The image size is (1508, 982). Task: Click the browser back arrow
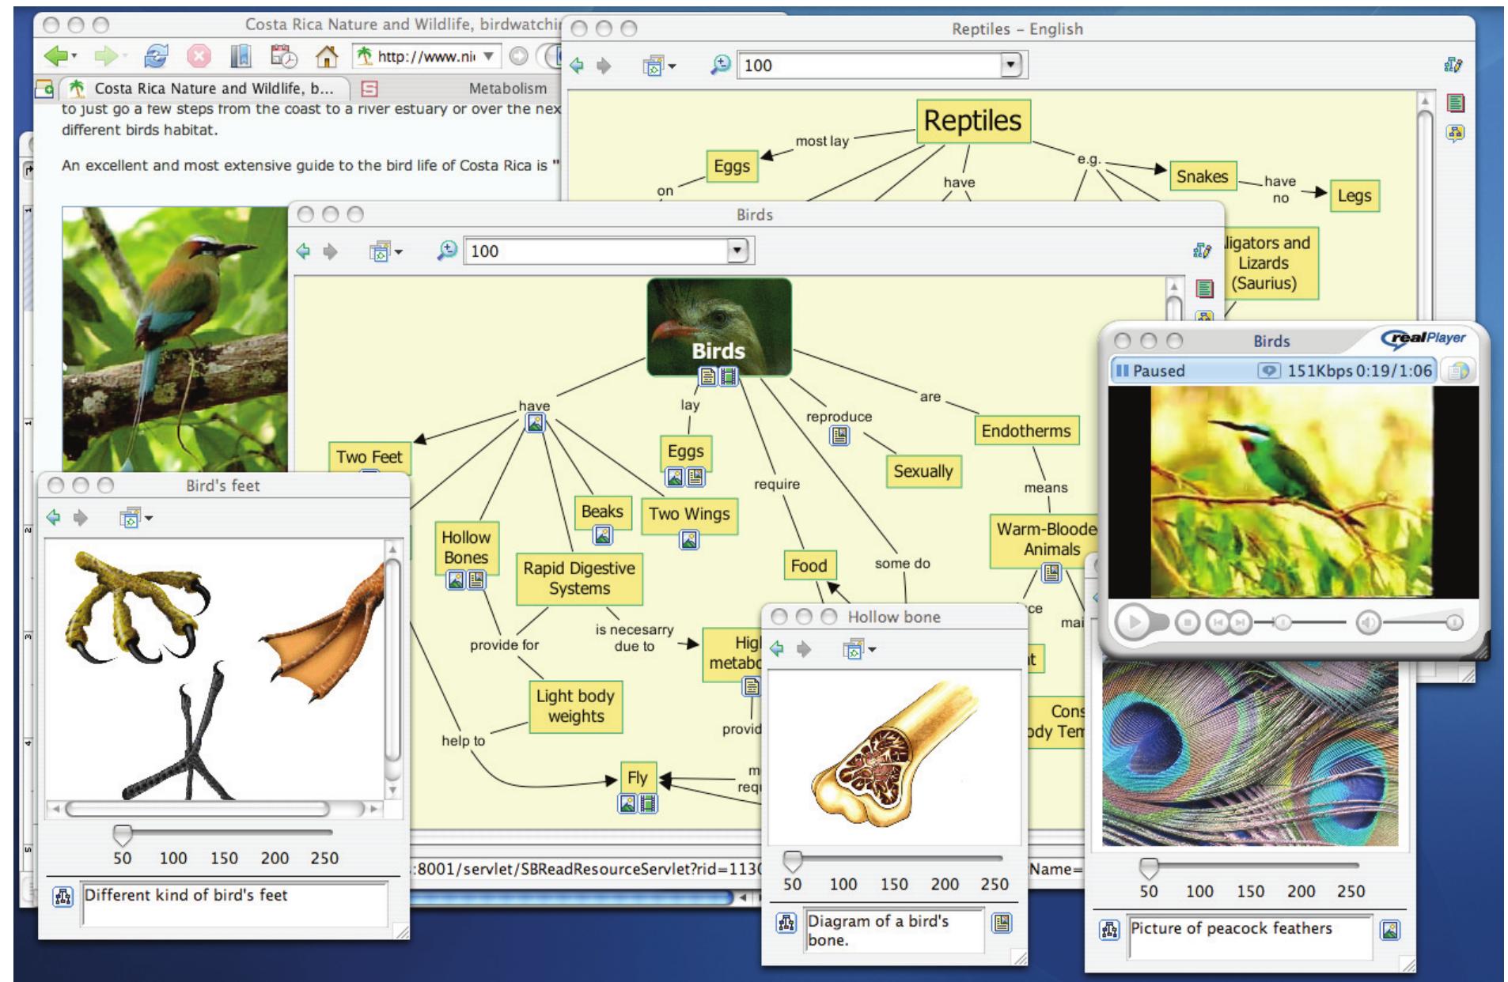click(55, 56)
